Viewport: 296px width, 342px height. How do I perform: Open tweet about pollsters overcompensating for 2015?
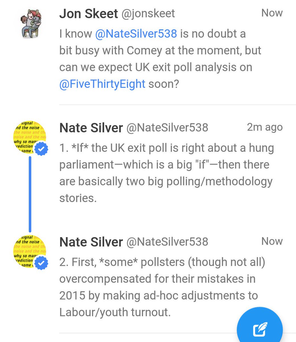click(x=162, y=287)
